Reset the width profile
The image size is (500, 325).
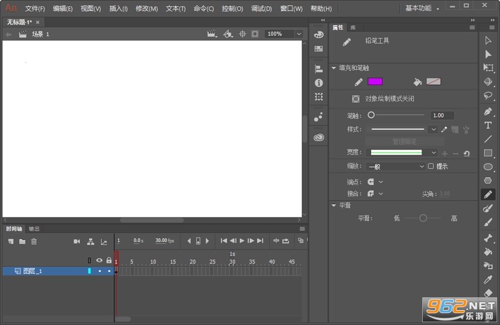pyautogui.click(x=467, y=154)
